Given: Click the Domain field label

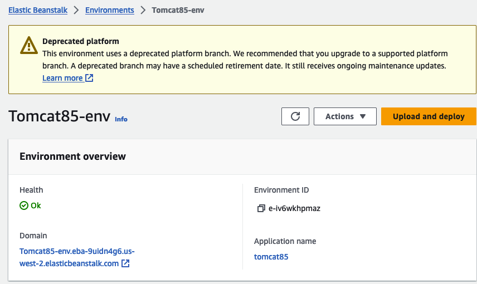Looking at the screenshot, I should point(33,236).
